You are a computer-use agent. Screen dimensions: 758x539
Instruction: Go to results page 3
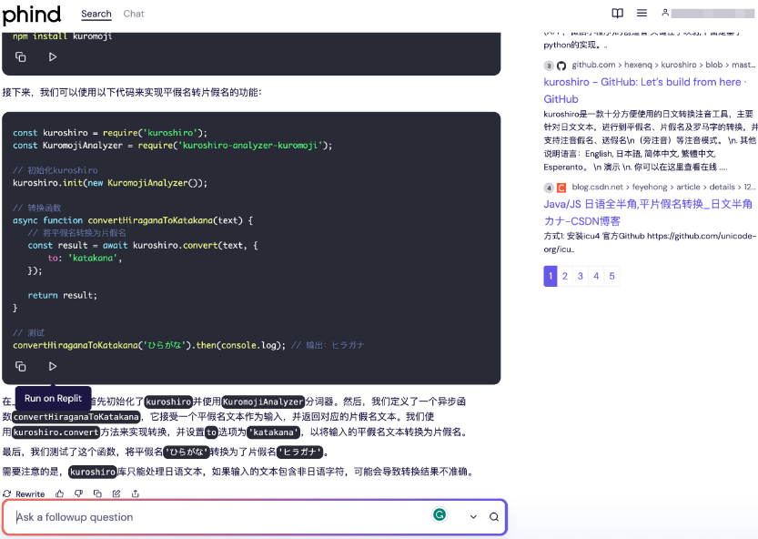[581, 276]
